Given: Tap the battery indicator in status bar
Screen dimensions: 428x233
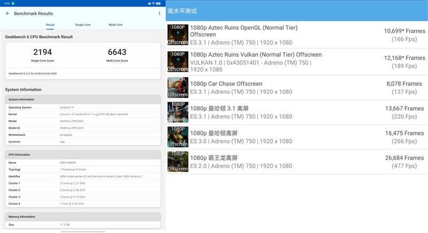Looking at the screenshot, I should tap(158, 3).
